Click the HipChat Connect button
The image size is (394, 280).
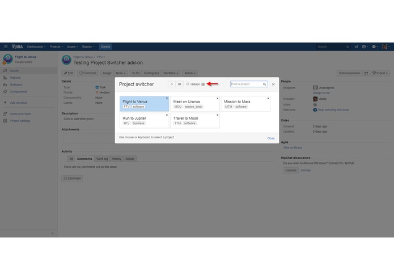[x=291, y=170]
